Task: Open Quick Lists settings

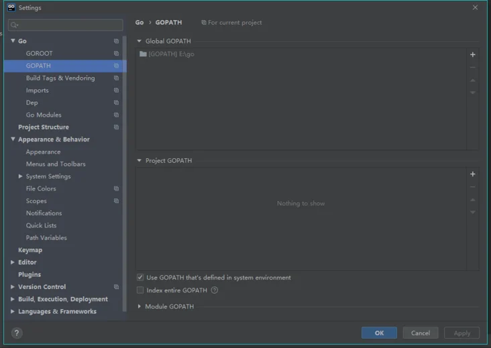Action: pyautogui.click(x=42, y=225)
